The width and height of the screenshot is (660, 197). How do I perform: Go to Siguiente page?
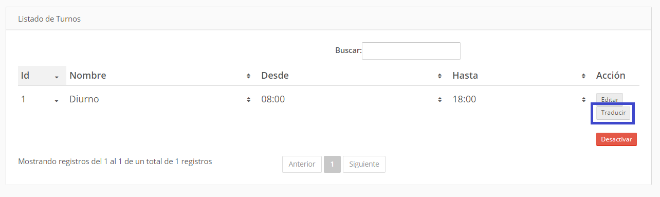(364, 164)
